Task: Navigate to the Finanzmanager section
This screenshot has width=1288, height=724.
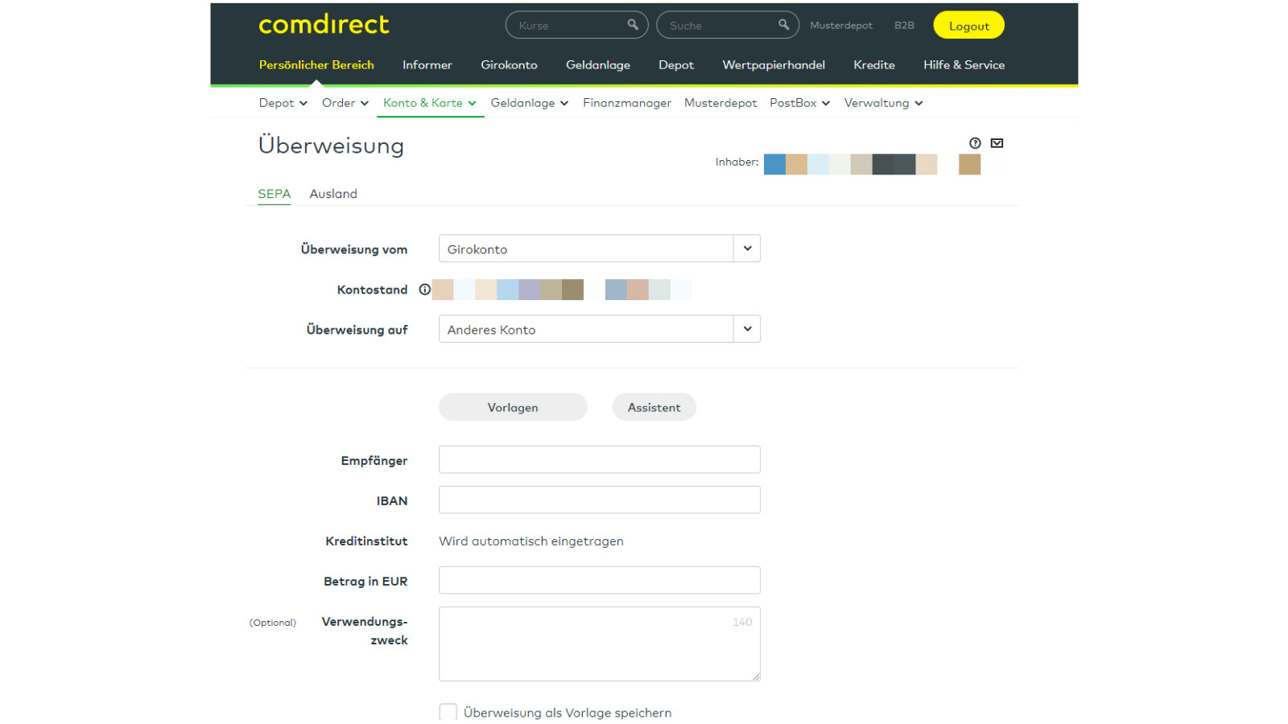Action: 627,103
